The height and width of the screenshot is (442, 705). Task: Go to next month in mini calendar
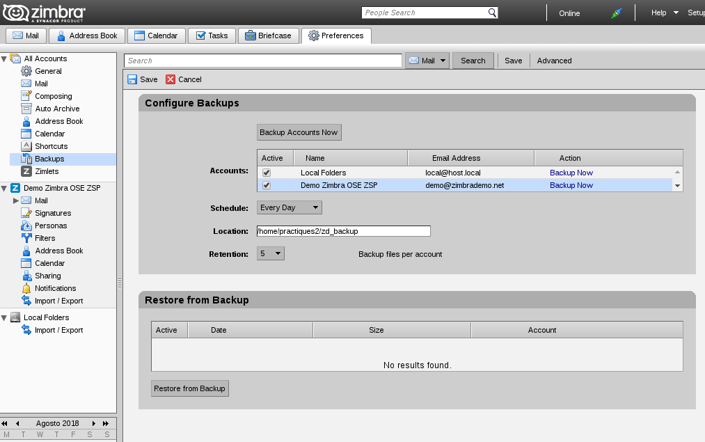(94, 423)
